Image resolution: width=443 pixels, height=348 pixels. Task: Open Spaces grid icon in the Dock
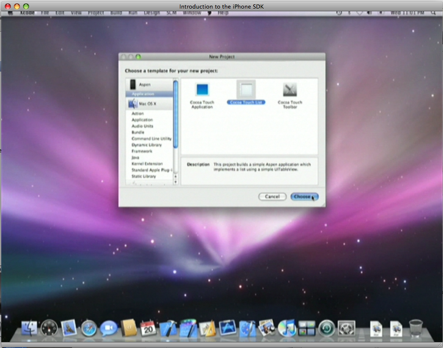(x=307, y=328)
